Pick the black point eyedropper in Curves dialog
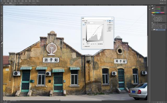The height and width of the screenshot is (103, 167). tap(92, 44)
